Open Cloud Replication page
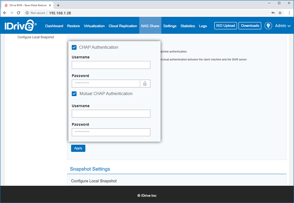 [123, 26]
